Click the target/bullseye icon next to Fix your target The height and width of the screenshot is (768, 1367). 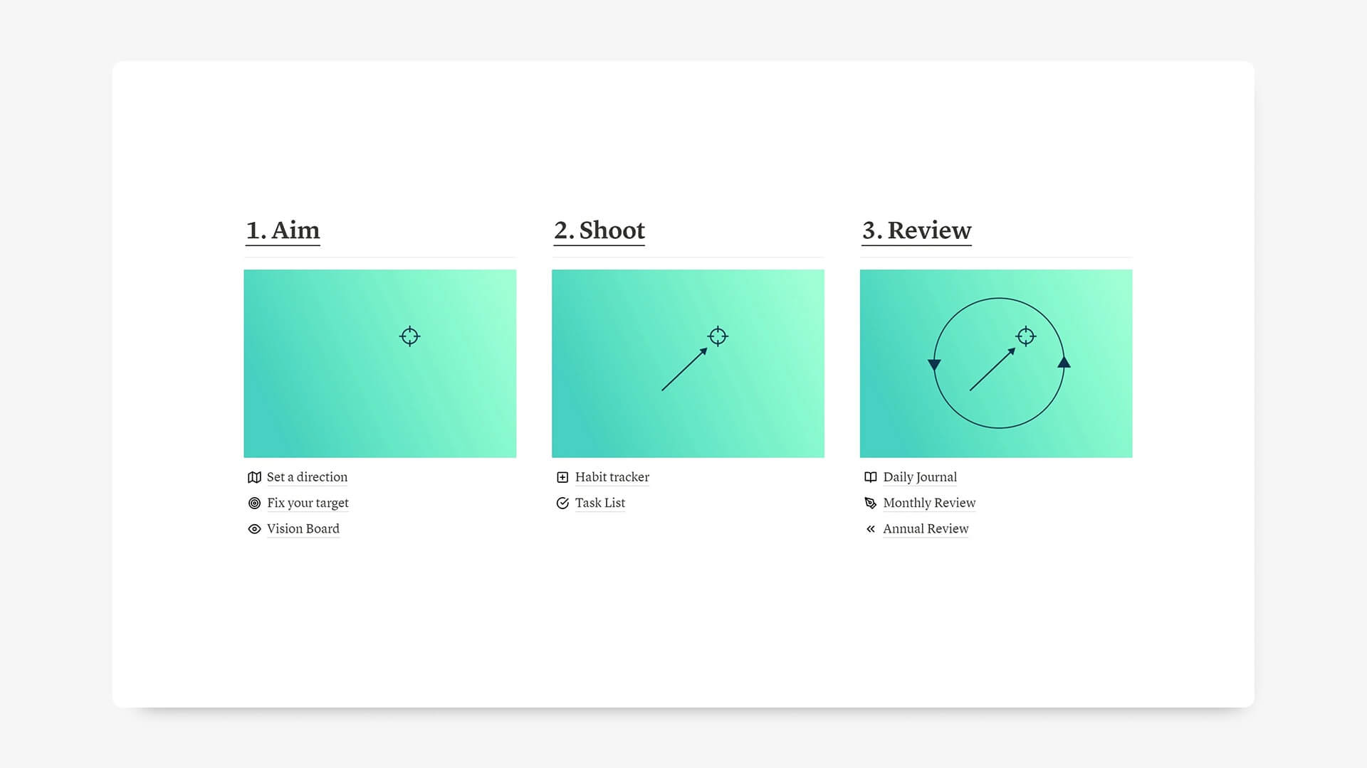point(254,503)
